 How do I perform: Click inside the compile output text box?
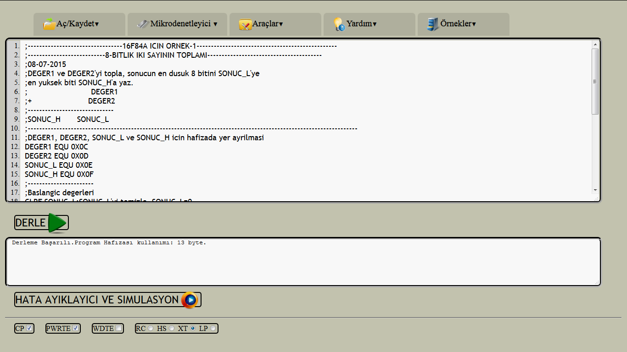pos(303,264)
